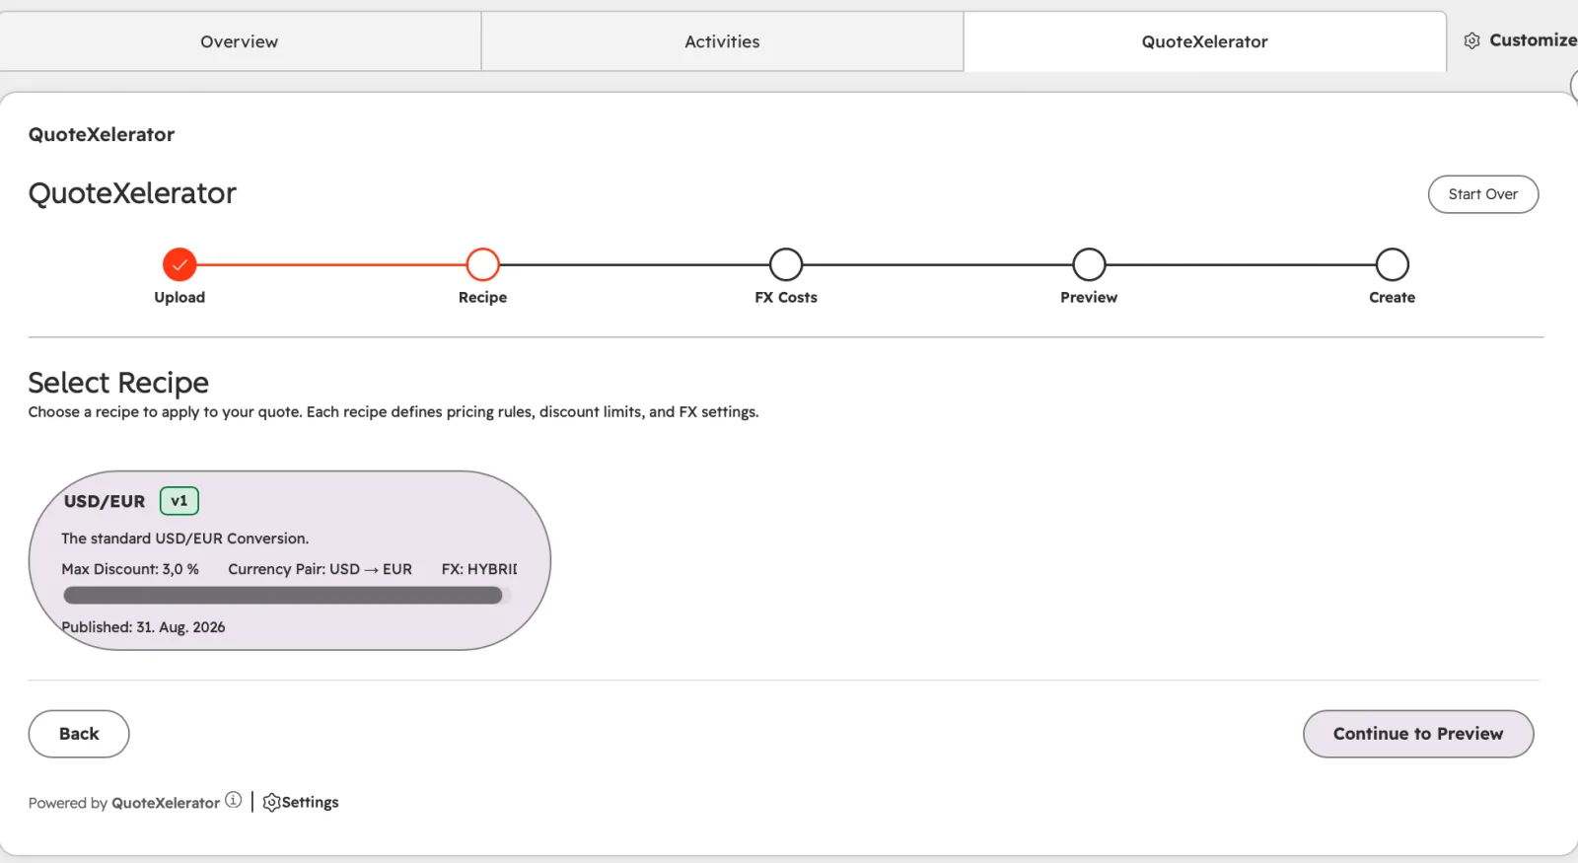Click the FX Costs step label

coord(786,297)
